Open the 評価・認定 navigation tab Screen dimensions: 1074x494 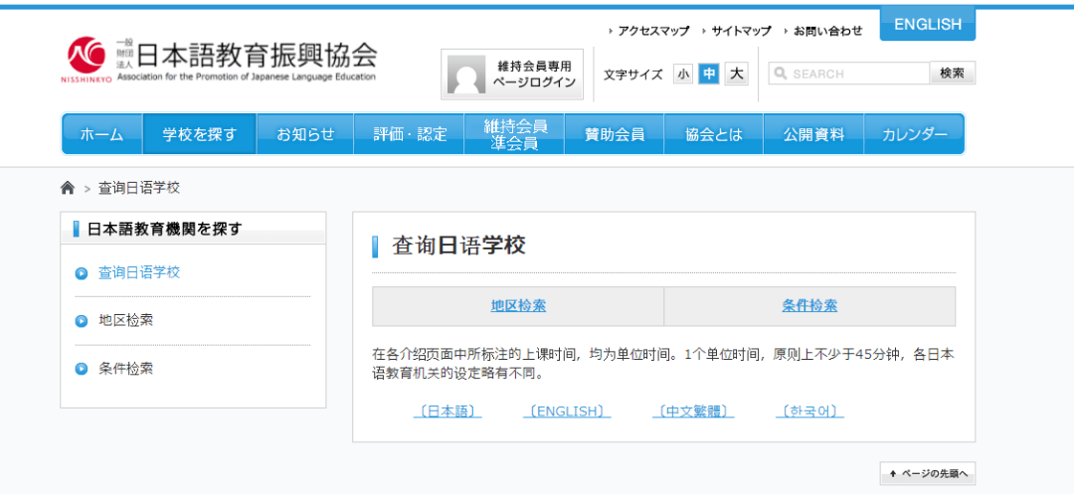tap(410, 134)
